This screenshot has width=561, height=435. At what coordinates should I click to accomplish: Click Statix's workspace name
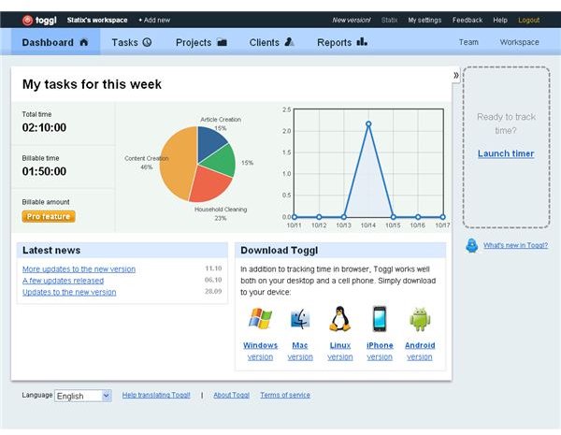tap(97, 21)
